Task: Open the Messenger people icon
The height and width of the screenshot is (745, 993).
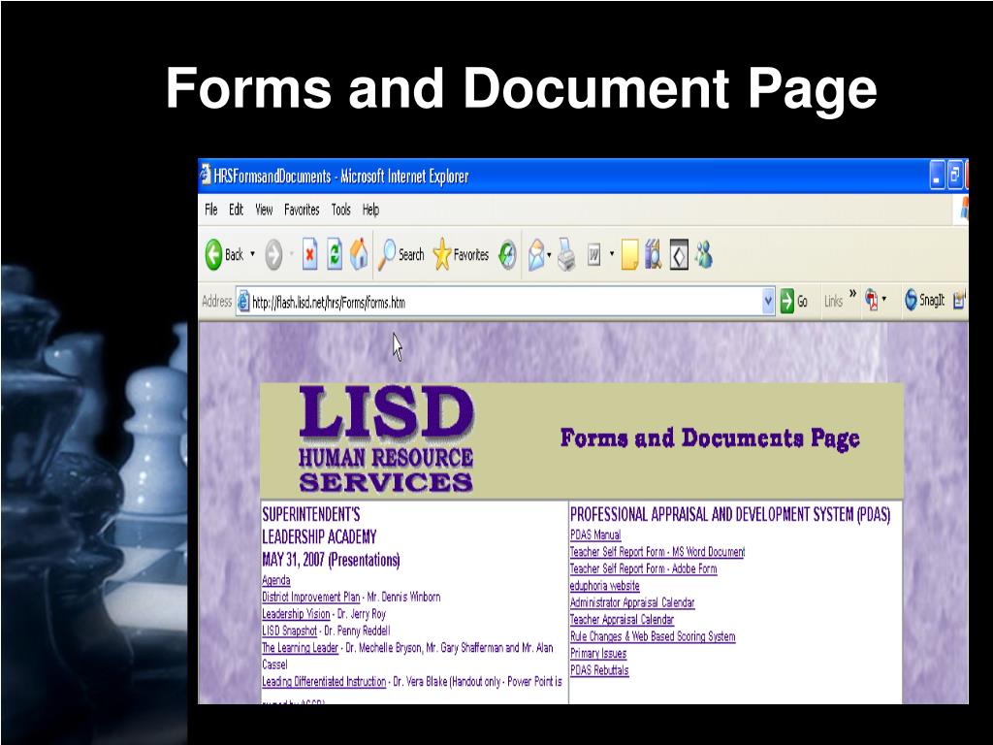Action: click(703, 255)
